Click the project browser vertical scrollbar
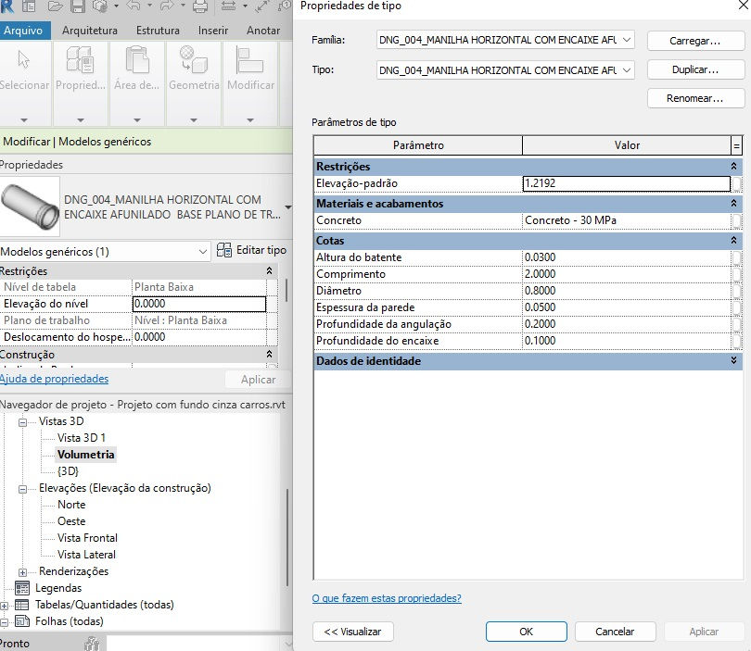This screenshot has height=651, width=751. 286,538
